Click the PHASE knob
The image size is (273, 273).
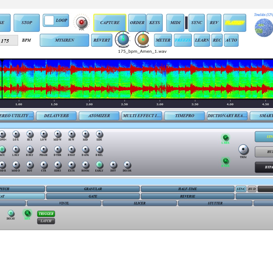44,149
